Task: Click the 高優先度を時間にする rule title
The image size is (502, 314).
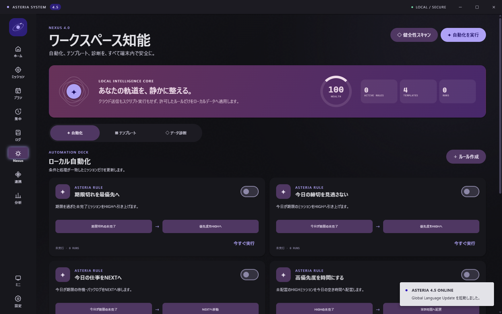Action: pos(320,278)
